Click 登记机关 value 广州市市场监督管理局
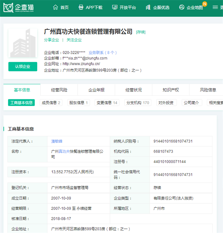This screenshot has height=233, width=223. pos(70,188)
